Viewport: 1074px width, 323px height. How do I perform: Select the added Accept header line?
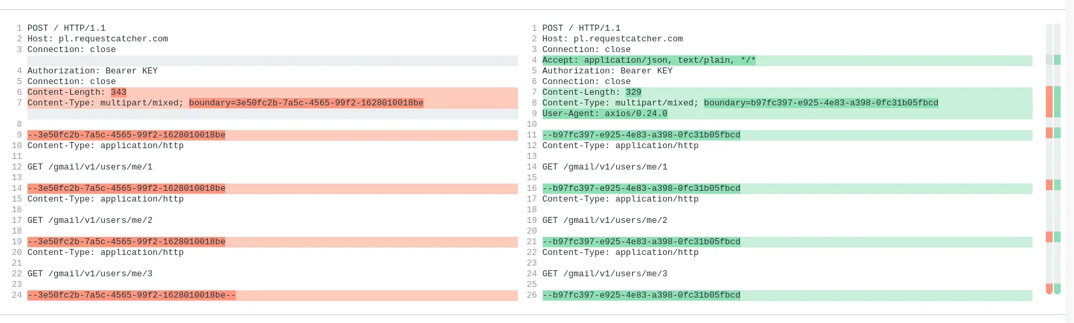click(x=648, y=60)
